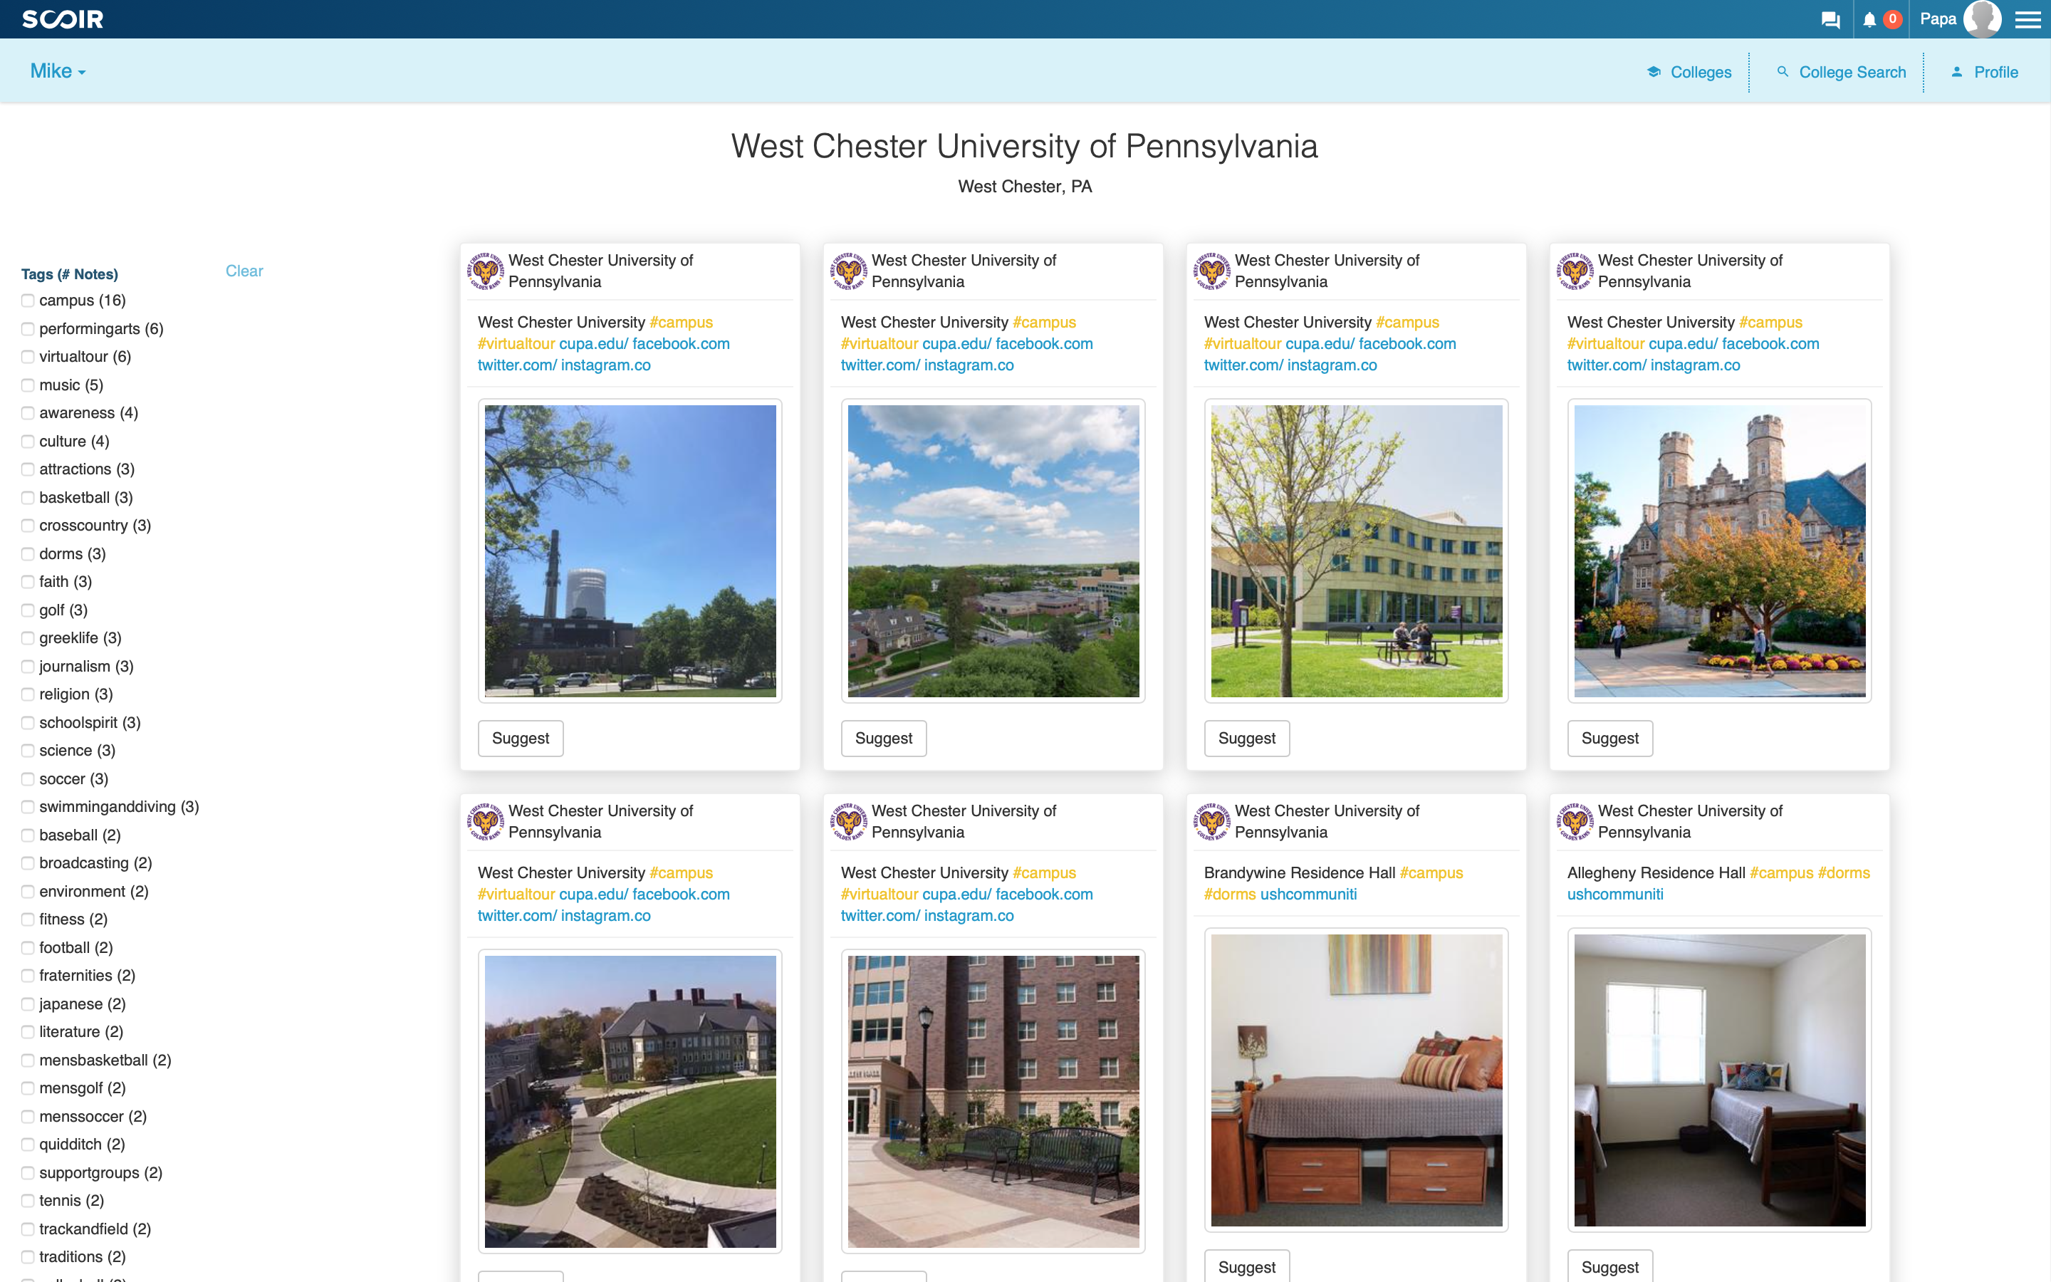Open the Allegheny dorm room photo
This screenshot has width=2051, height=1282.
[x=1720, y=1080]
